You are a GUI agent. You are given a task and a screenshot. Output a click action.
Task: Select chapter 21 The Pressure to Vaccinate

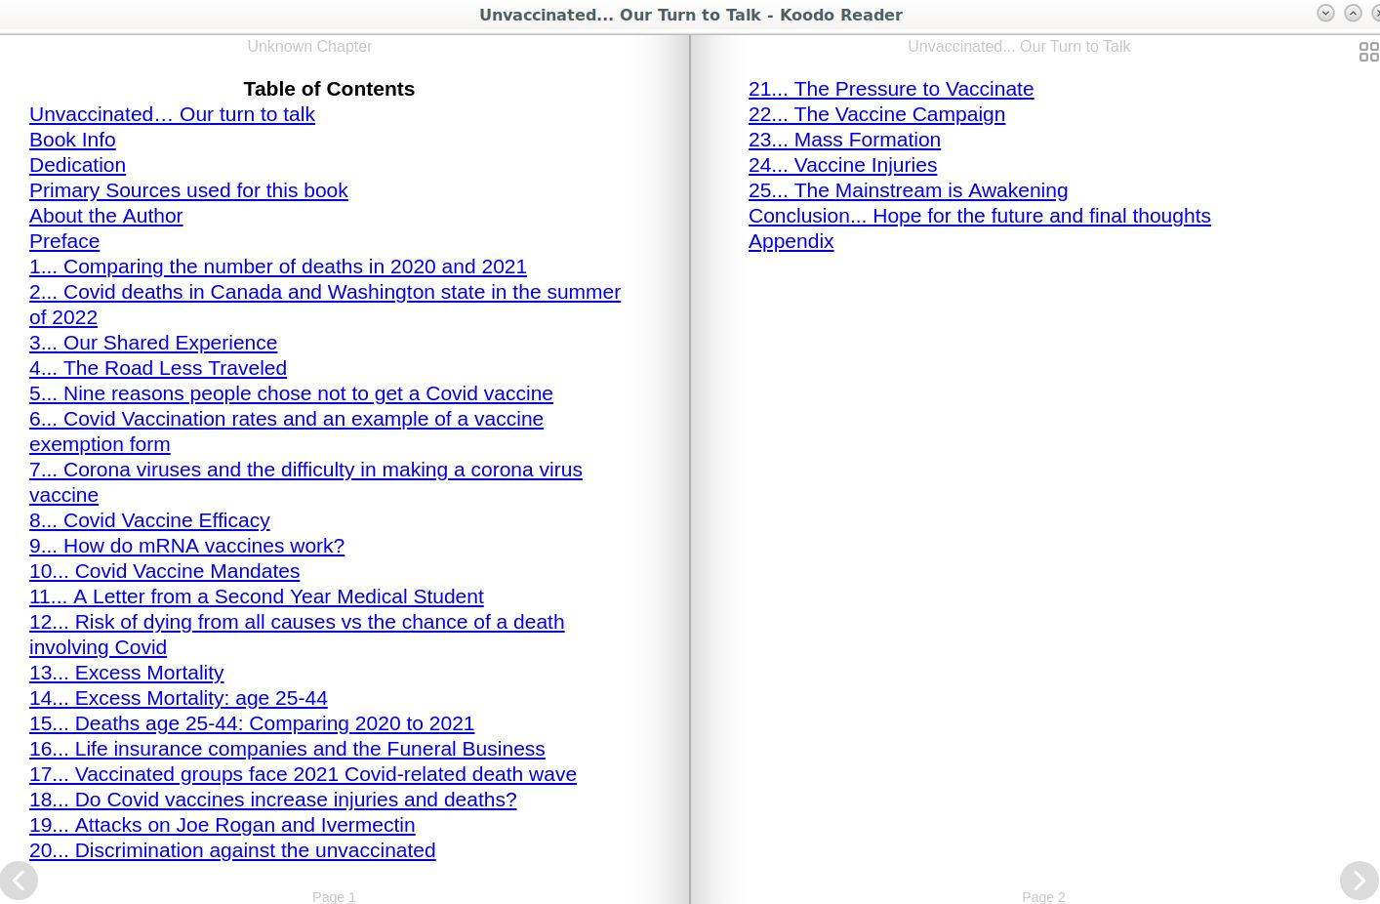890,89
